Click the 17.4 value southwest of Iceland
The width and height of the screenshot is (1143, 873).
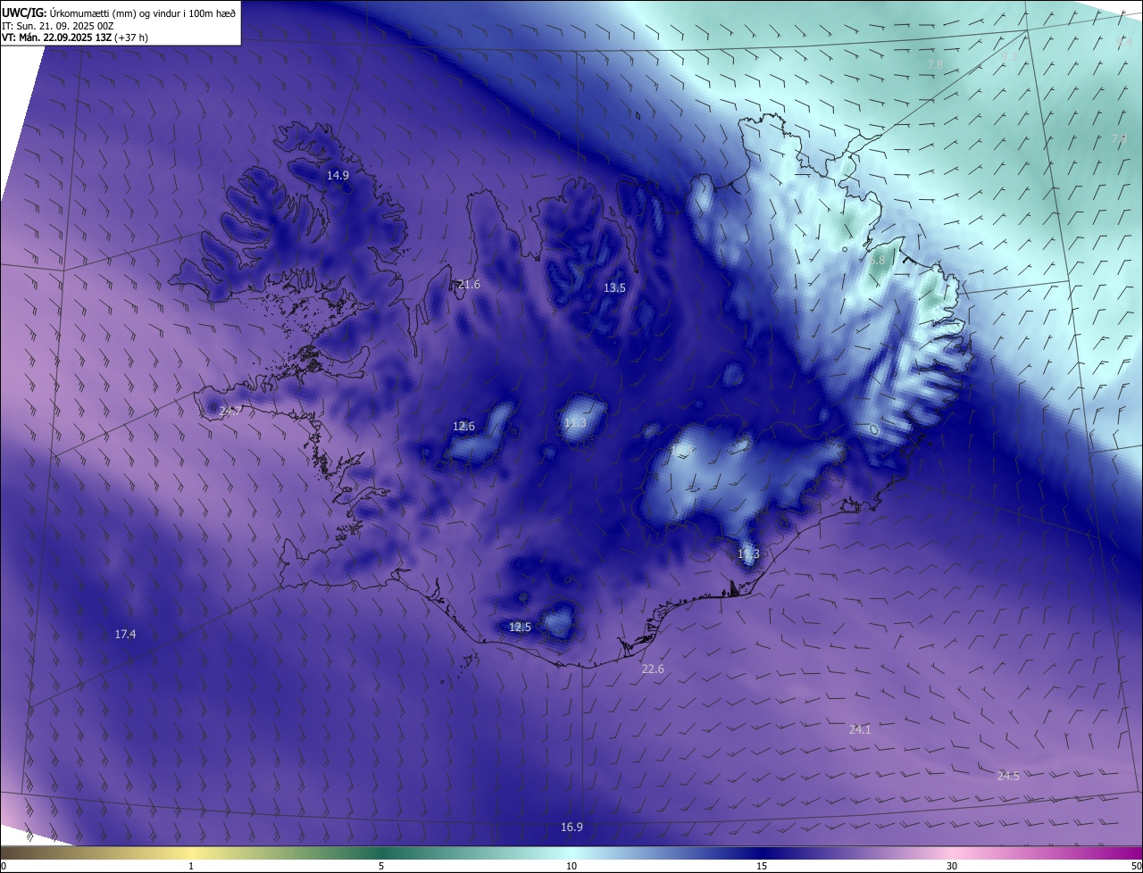point(125,635)
